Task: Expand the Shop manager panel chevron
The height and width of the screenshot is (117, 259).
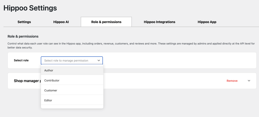Action: click(x=249, y=81)
